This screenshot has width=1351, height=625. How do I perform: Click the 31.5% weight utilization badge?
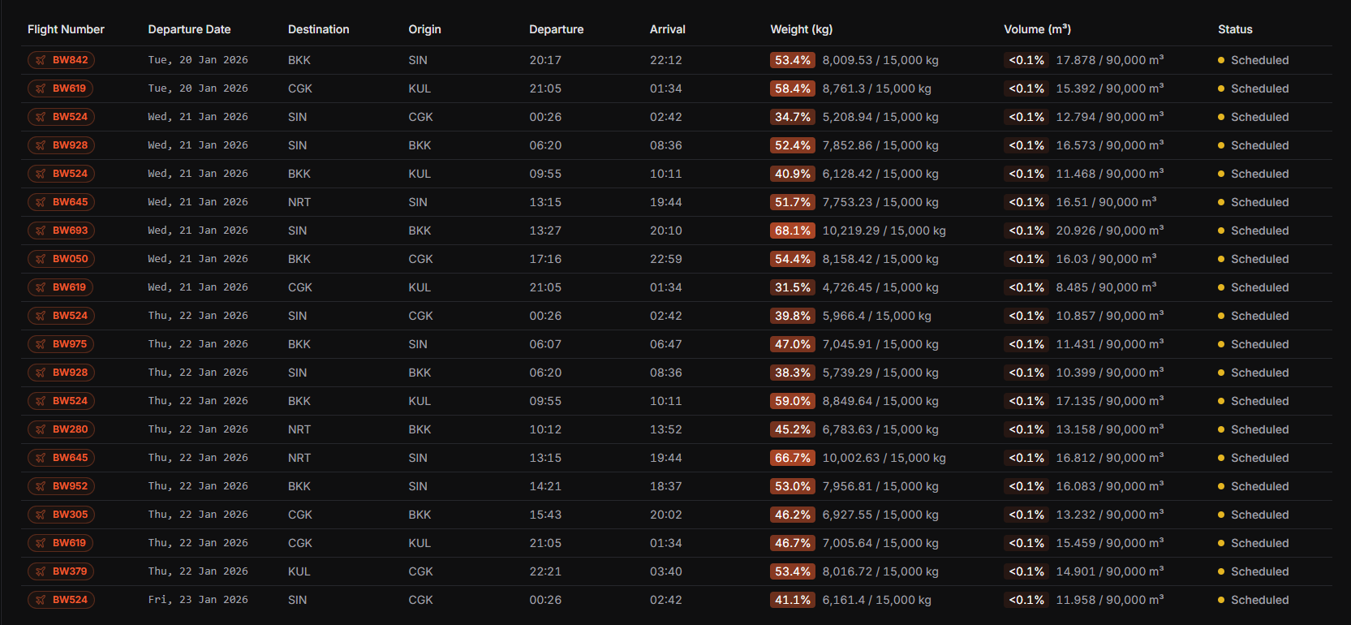click(792, 287)
